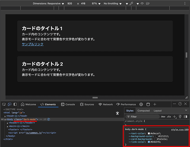
Task: Switch to the Network tab
Action: coord(106,104)
